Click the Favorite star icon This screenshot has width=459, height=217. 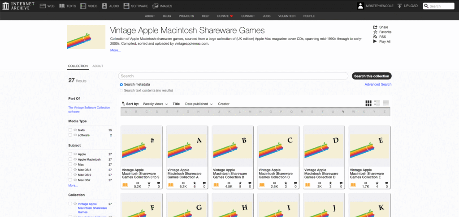click(x=375, y=32)
